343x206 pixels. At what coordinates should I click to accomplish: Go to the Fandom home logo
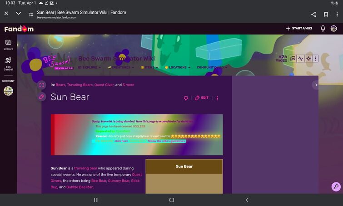(19, 29)
